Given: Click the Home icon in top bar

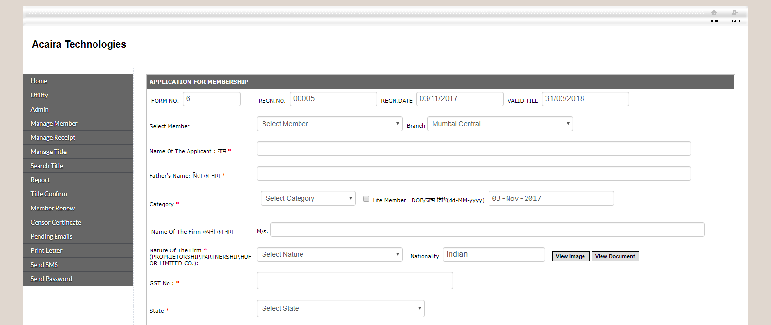Looking at the screenshot, I should pyautogui.click(x=714, y=13).
